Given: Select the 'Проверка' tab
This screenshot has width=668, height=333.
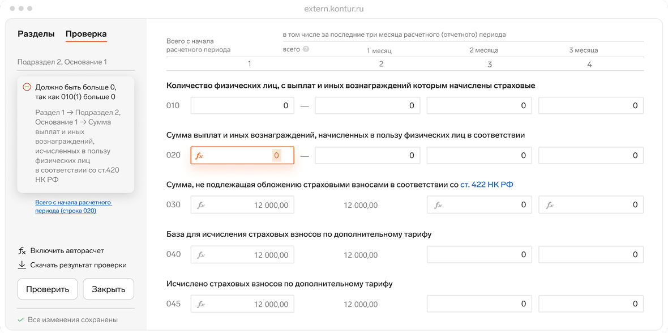Looking at the screenshot, I should 86,34.
